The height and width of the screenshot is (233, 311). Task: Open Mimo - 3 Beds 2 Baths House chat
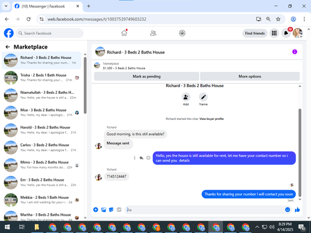click(x=42, y=165)
